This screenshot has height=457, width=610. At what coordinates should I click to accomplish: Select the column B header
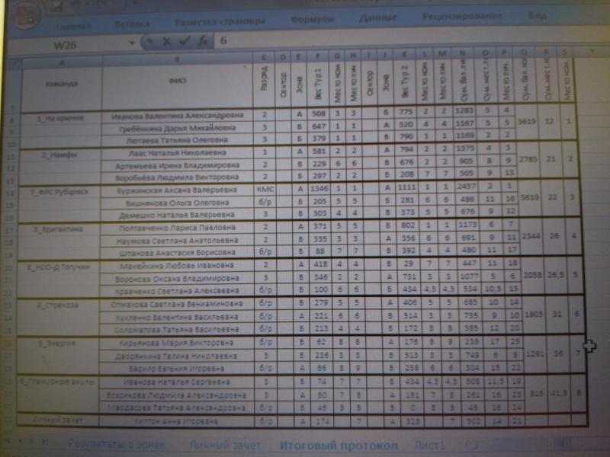[x=176, y=59]
